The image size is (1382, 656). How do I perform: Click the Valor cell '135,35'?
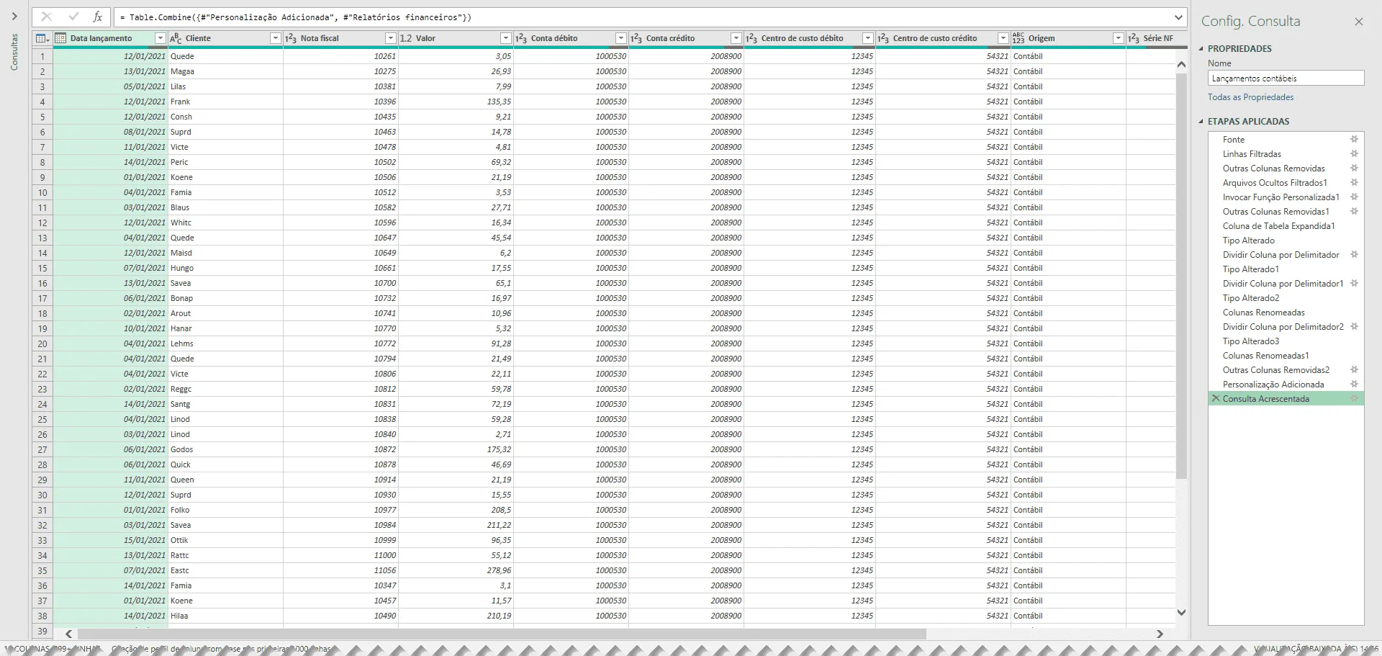[x=456, y=102]
